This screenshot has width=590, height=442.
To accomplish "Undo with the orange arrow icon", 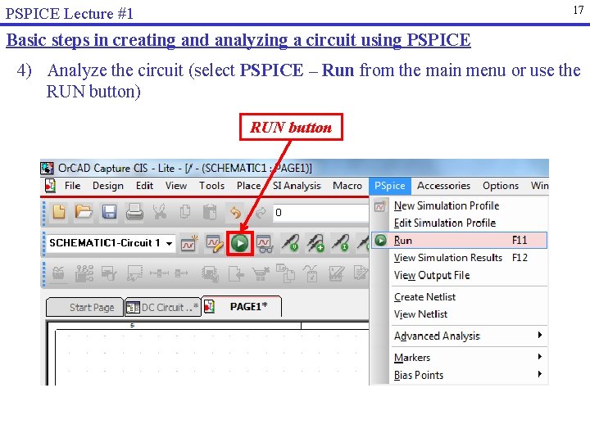I will point(235,213).
